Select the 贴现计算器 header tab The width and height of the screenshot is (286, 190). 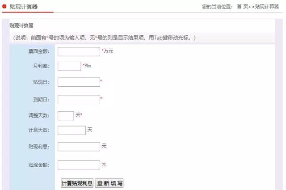(x=24, y=7)
